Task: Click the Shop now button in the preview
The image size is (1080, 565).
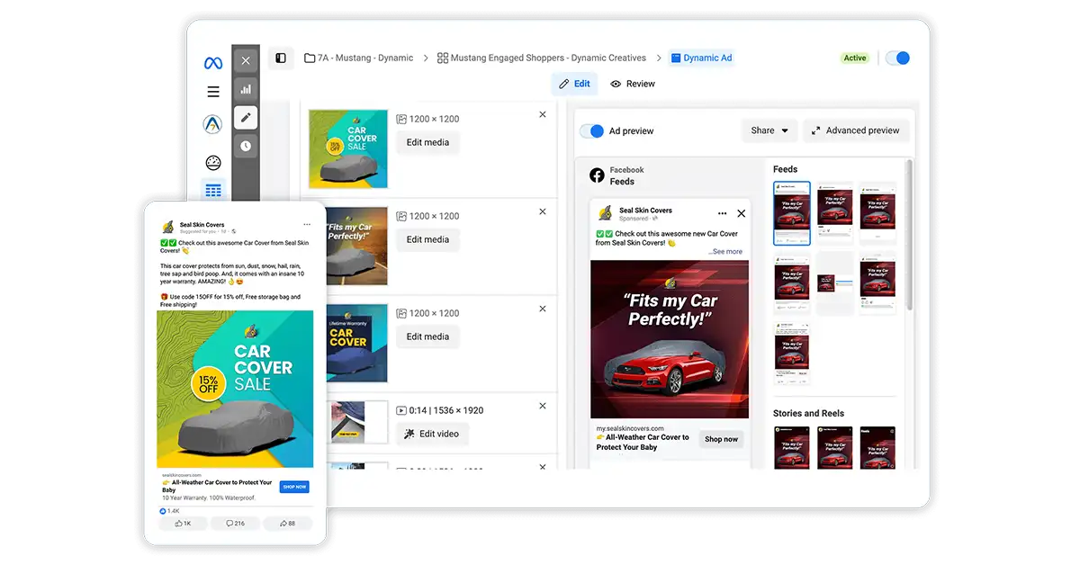Action: coord(721,439)
